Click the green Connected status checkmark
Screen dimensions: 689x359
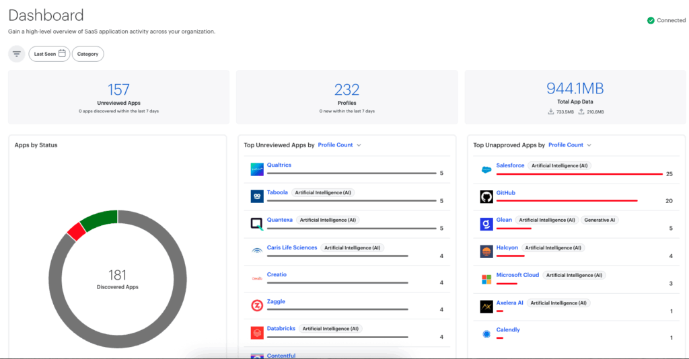tap(651, 21)
